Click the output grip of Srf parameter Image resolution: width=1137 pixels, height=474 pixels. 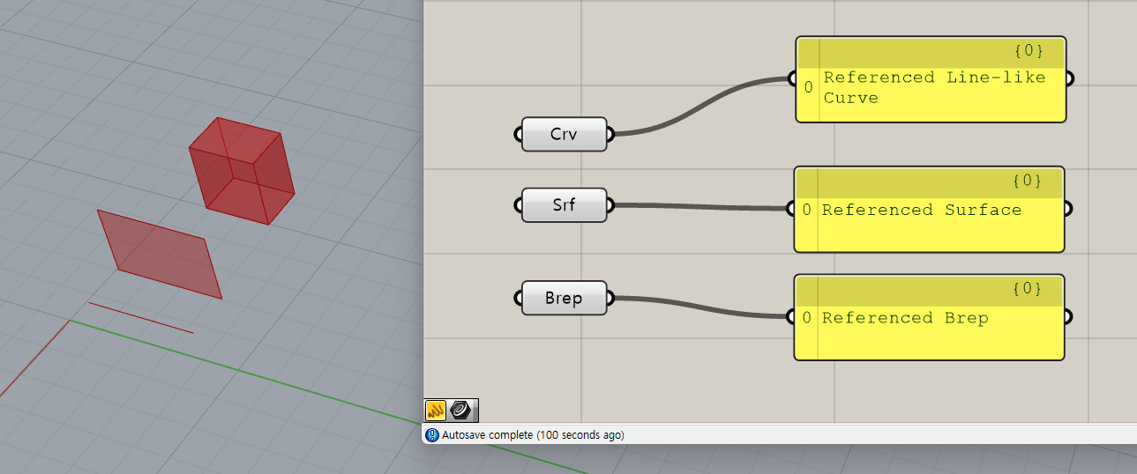tap(610, 205)
